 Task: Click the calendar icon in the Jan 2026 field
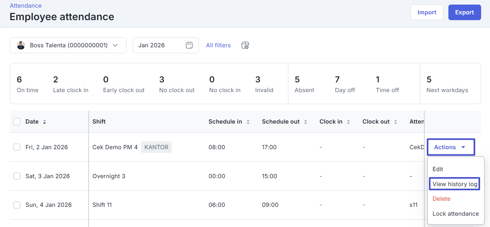[x=189, y=45]
